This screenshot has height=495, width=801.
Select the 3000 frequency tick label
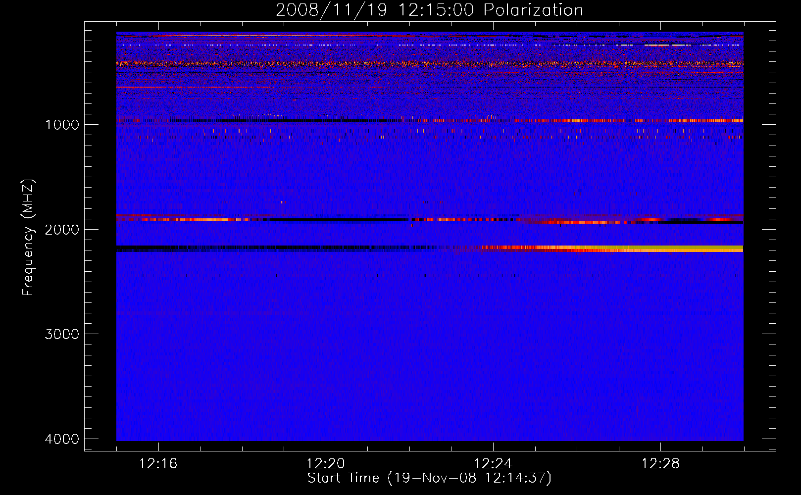[62, 334]
